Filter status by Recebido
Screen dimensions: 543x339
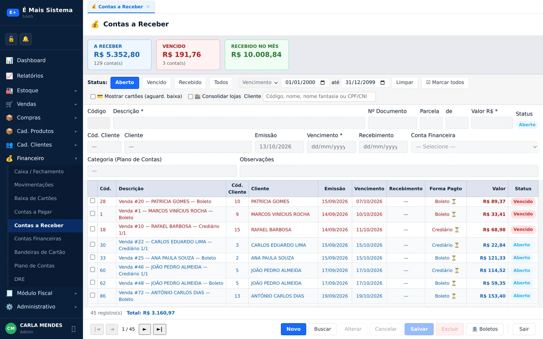point(190,83)
